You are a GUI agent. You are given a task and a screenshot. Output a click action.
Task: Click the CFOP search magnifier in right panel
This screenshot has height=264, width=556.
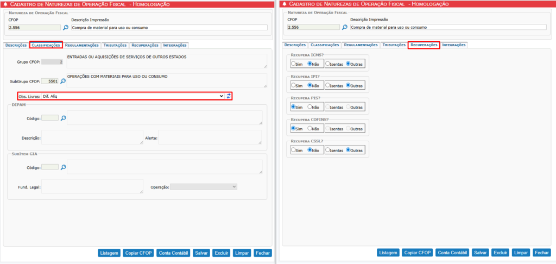[345, 27]
